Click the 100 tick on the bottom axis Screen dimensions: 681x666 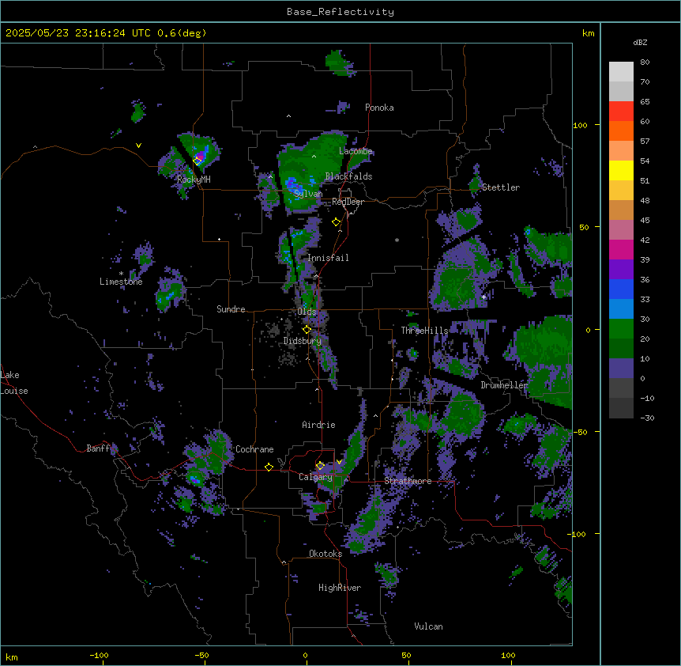pos(508,655)
